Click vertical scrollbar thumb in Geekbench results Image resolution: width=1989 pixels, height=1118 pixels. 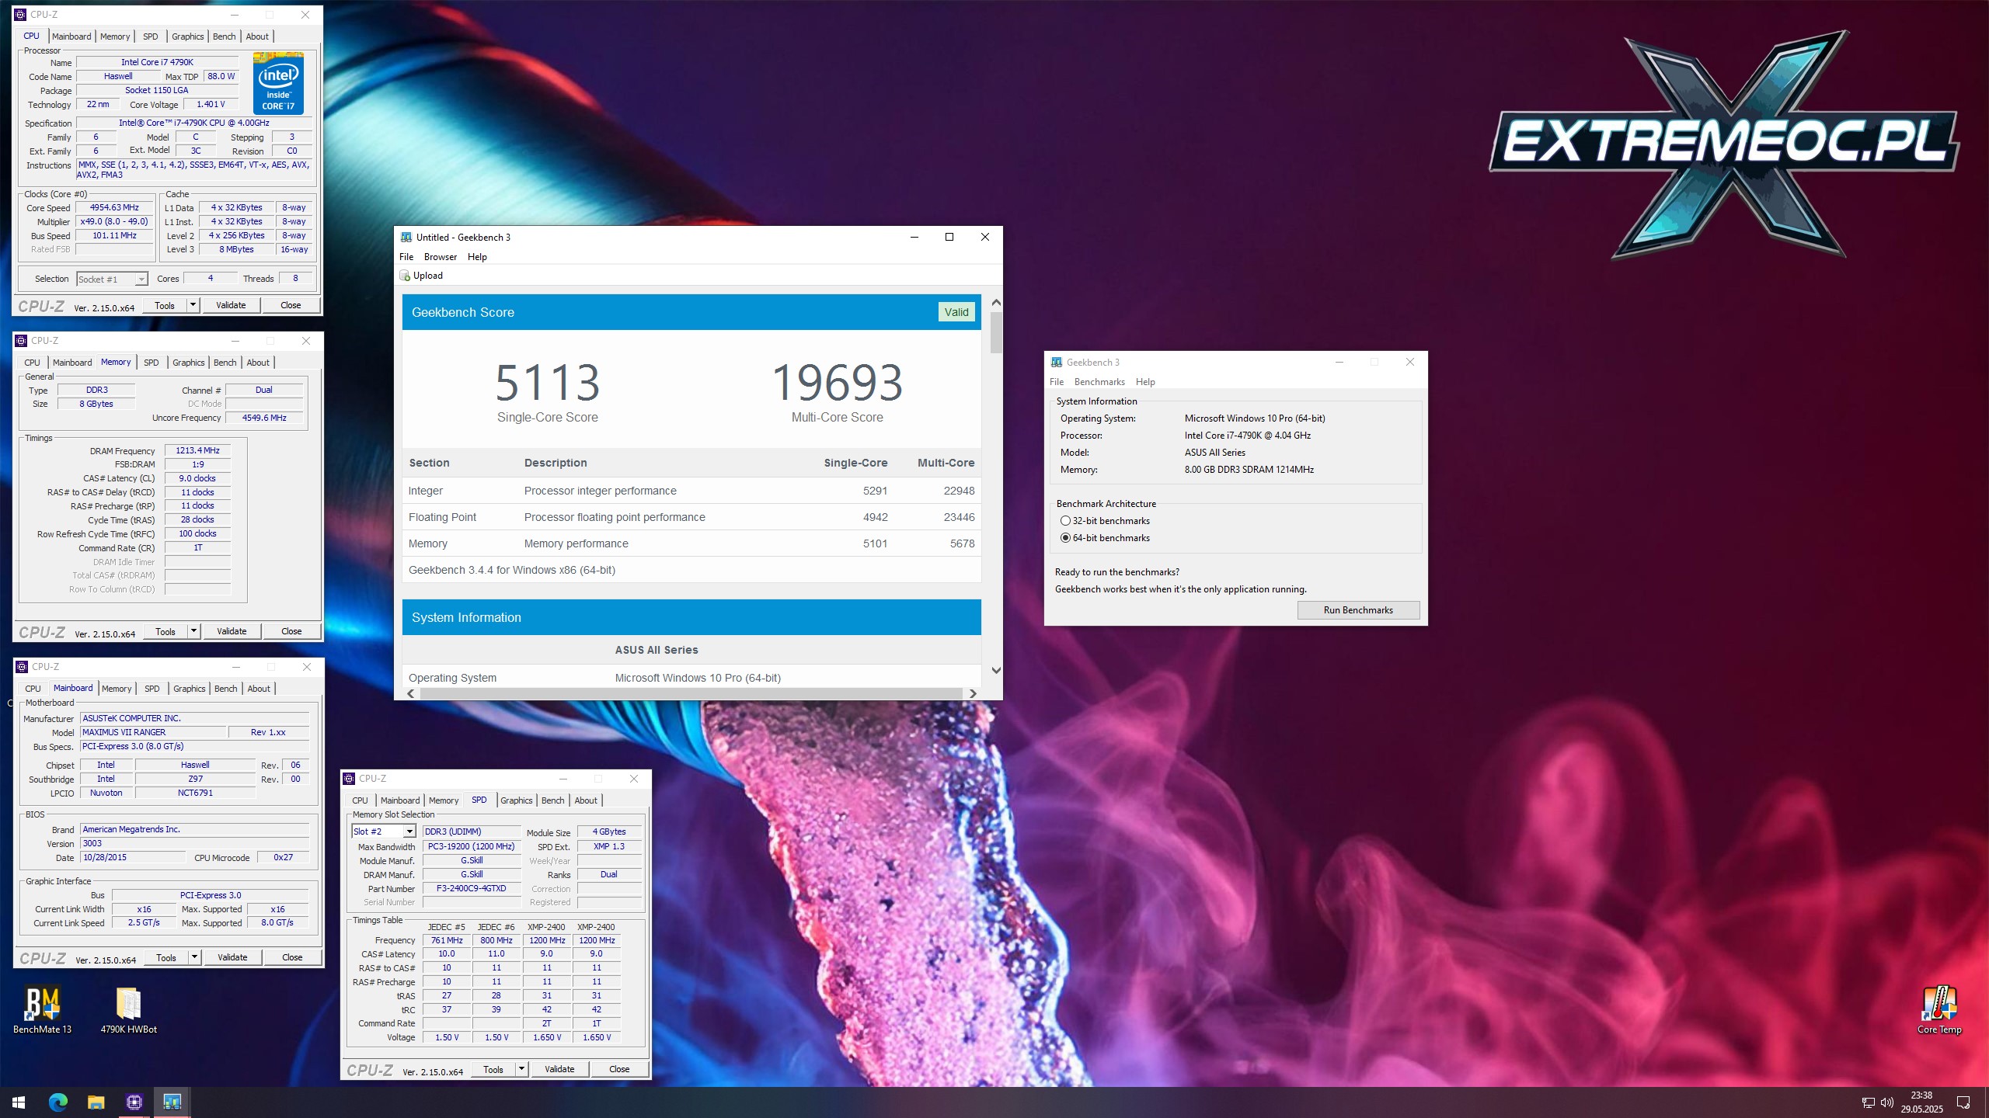(996, 332)
